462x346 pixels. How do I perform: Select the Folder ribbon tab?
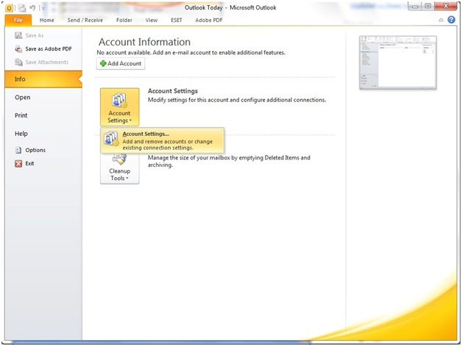coord(124,20)
